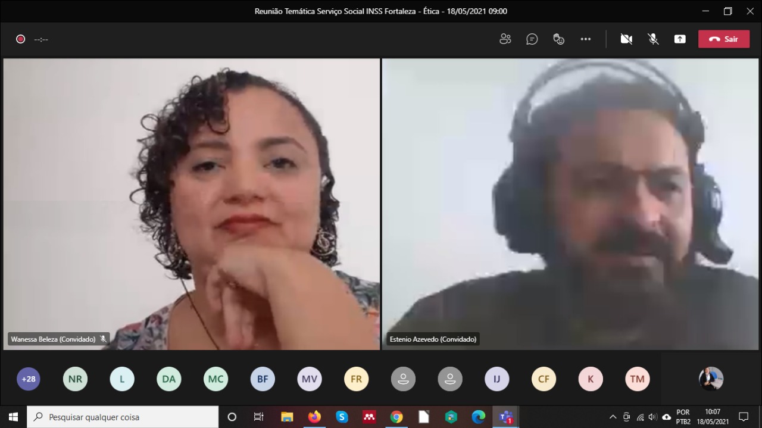Open the reactions panel
Viewport: 762px width, 428px height.
(x=558, y=39)
